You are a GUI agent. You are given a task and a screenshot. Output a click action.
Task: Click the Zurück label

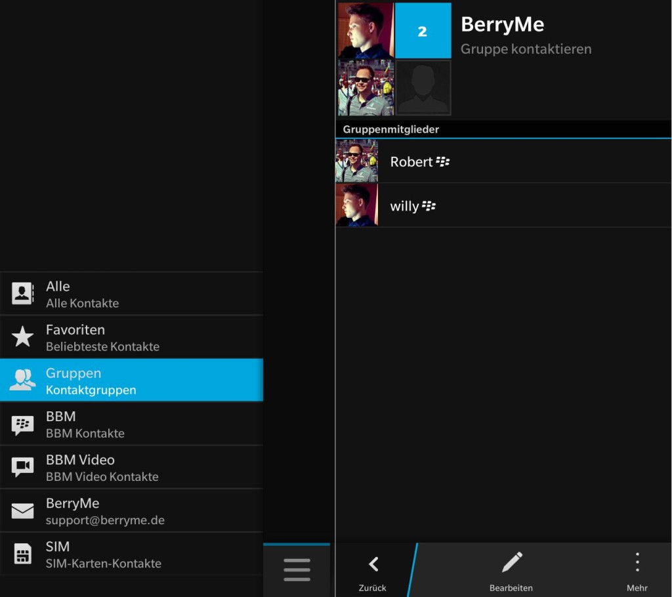[373, 588]
